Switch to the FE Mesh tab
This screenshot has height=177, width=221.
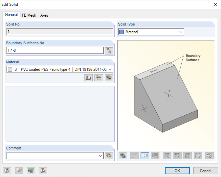(x=29, y=15)
